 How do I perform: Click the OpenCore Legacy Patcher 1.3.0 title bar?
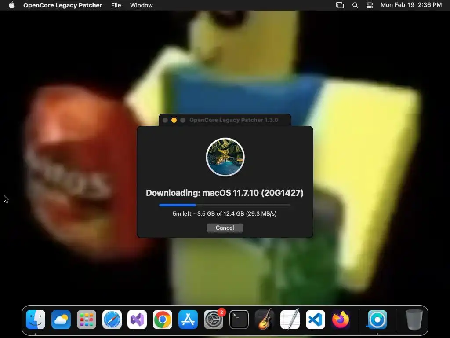coord(225,120)
